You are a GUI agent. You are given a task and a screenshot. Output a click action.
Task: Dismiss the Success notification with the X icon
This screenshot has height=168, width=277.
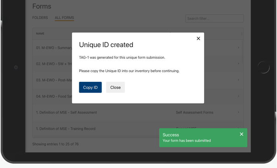(242, 134)
